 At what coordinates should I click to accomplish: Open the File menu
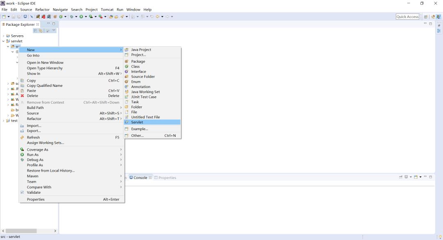point(5,9)
